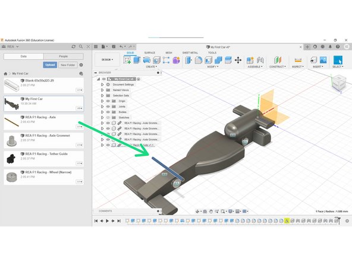Select the Create Sketch tool
Screen dimensions: 352x264
click(x=127, y=60)
